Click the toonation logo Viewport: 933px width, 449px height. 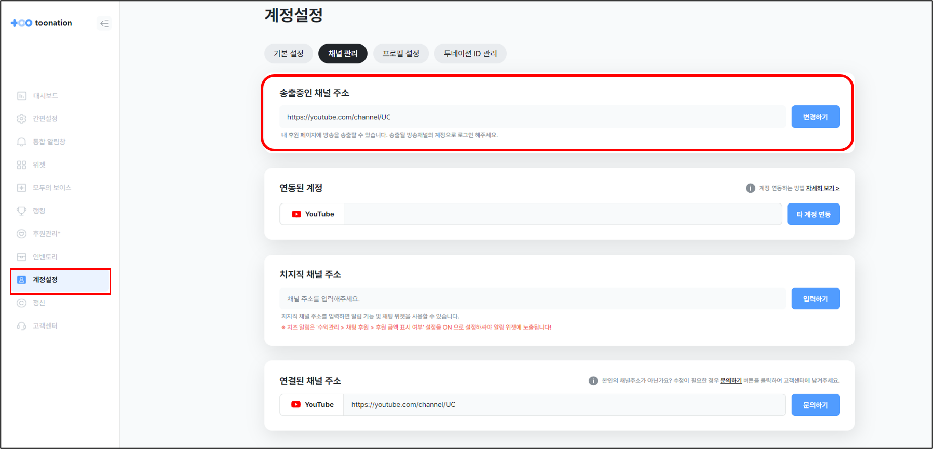(42, 23)
